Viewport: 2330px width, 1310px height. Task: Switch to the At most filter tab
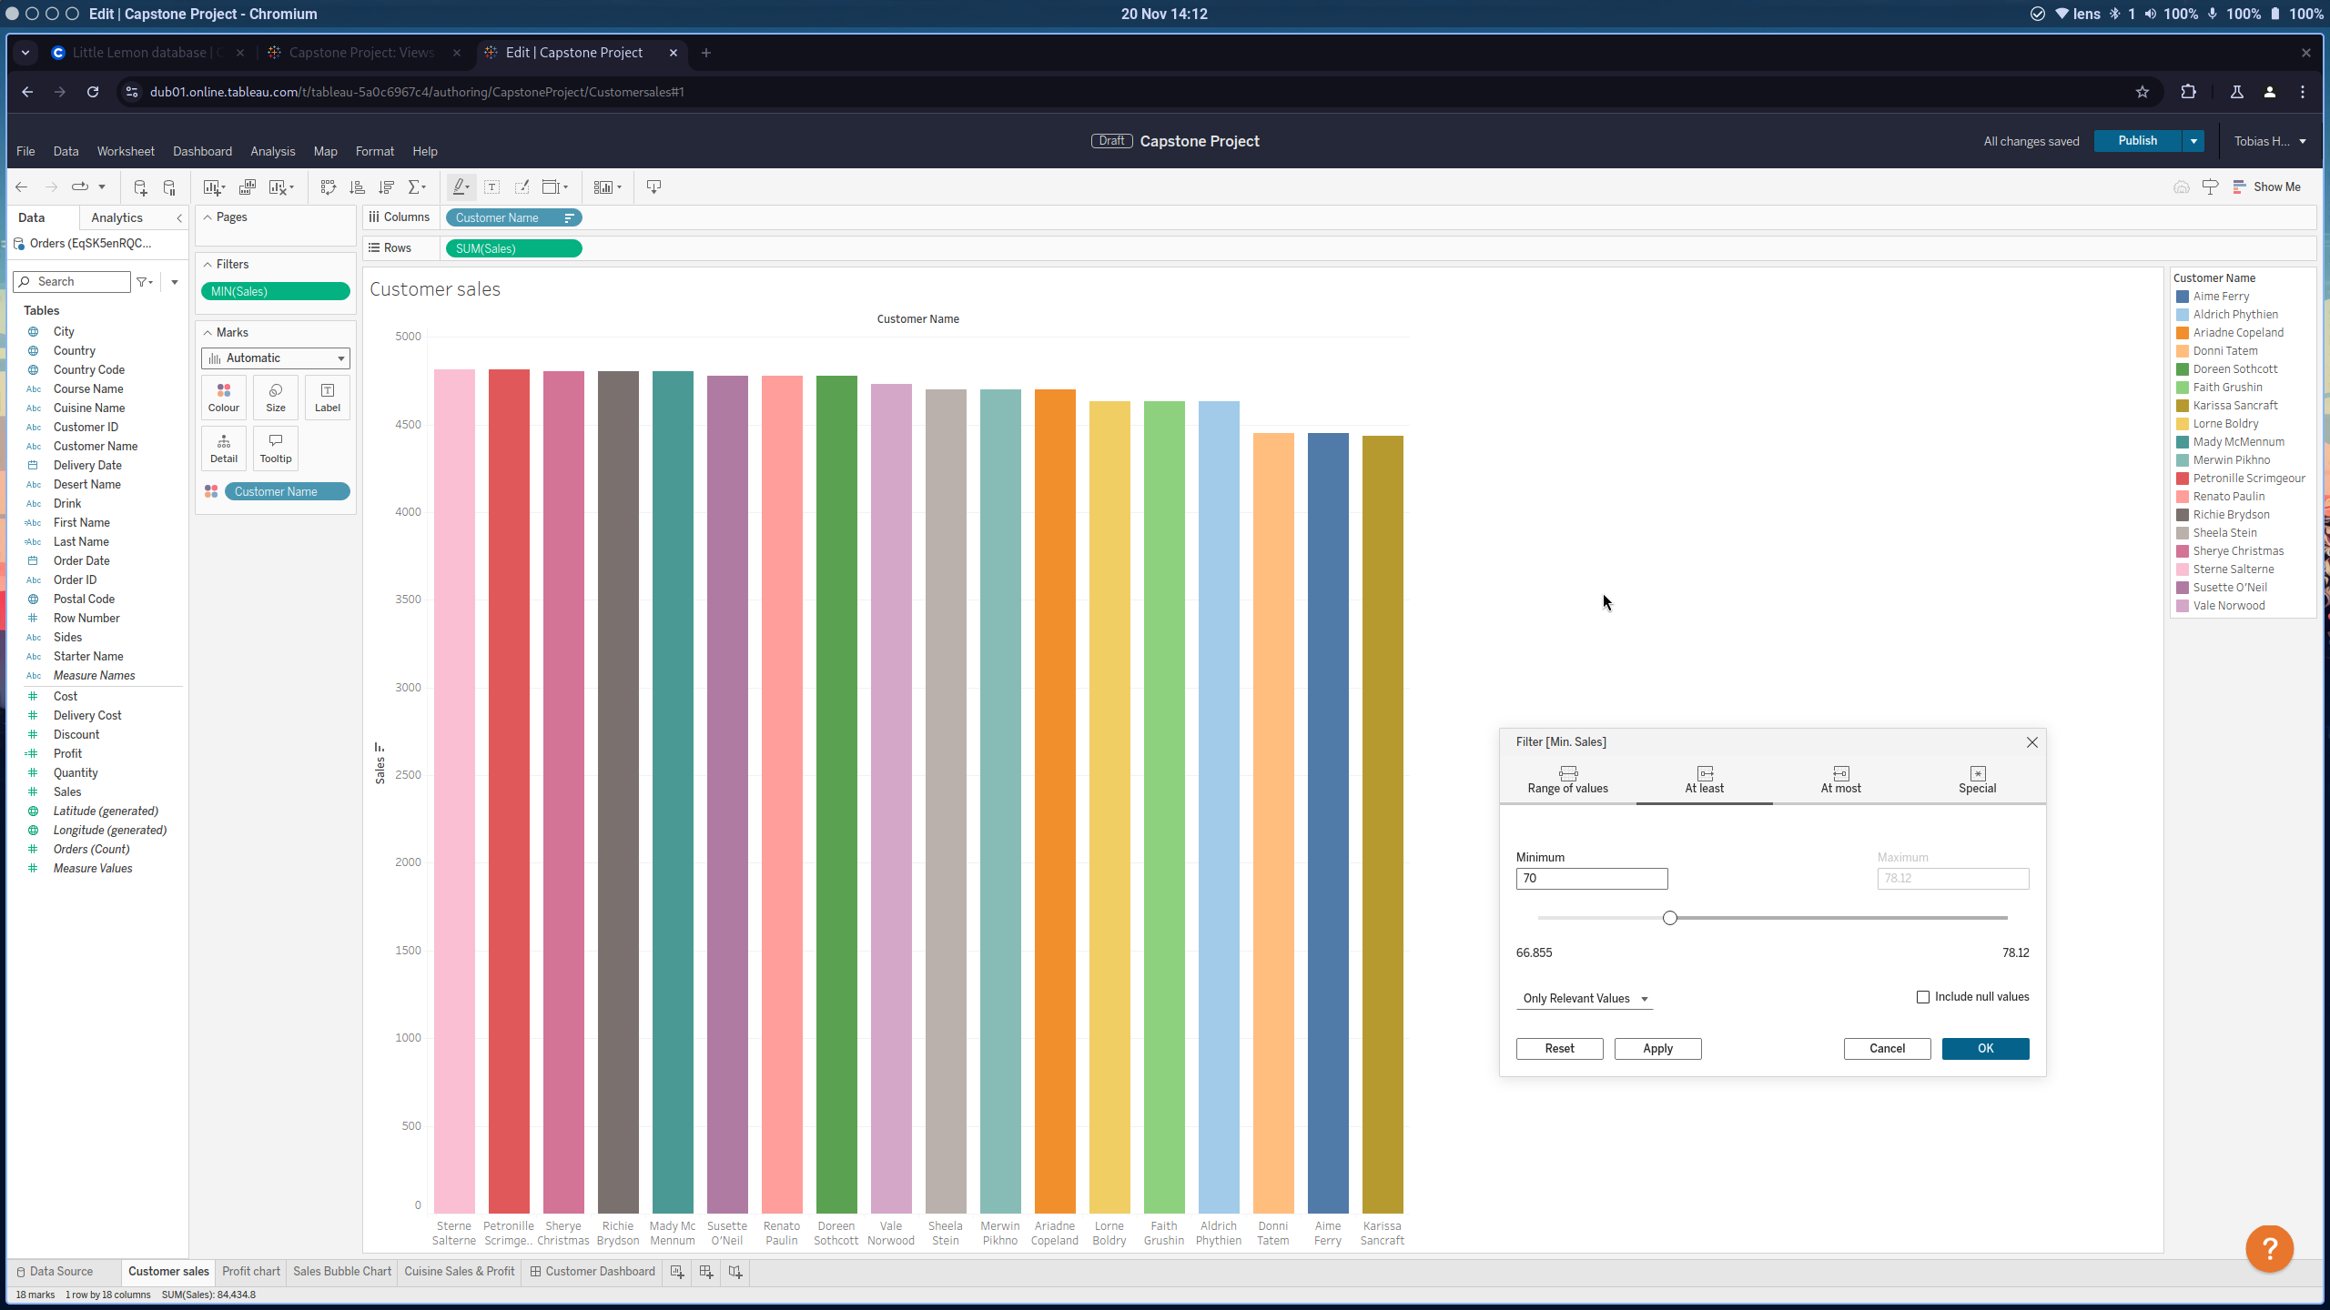coord(1840,780)
